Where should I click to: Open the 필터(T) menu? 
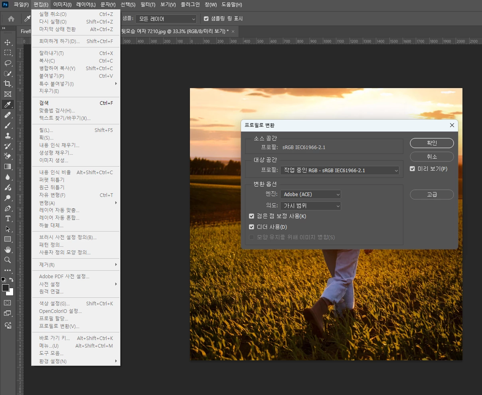[148, 5]
